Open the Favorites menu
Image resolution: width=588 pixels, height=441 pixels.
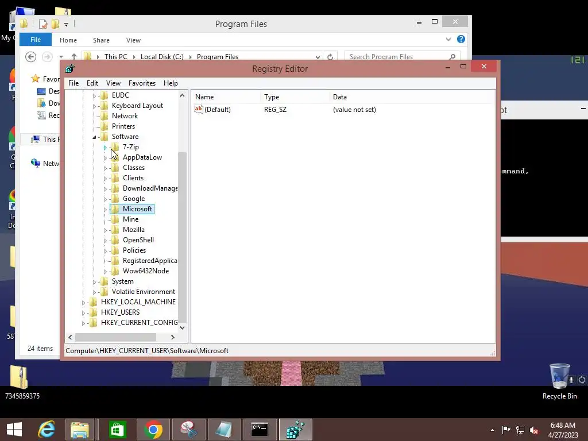142,83
